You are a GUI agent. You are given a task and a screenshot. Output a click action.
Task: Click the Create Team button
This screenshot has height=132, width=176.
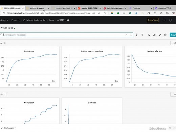coord(153,20)
